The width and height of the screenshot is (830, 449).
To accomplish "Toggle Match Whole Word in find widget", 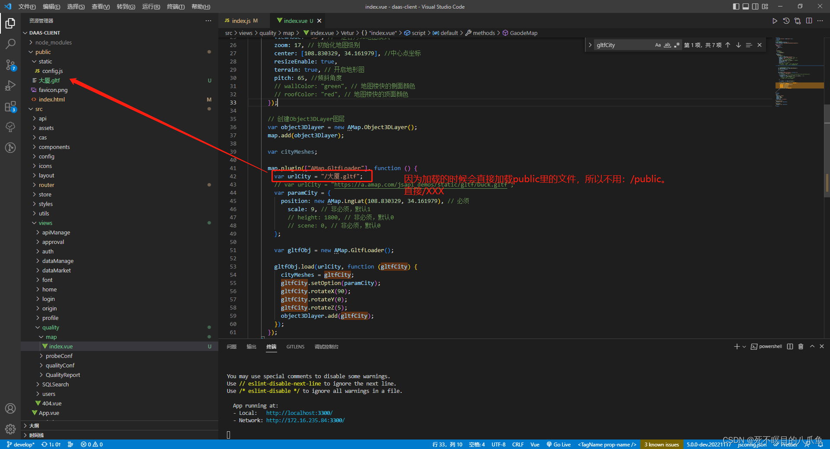I will 667,45.
